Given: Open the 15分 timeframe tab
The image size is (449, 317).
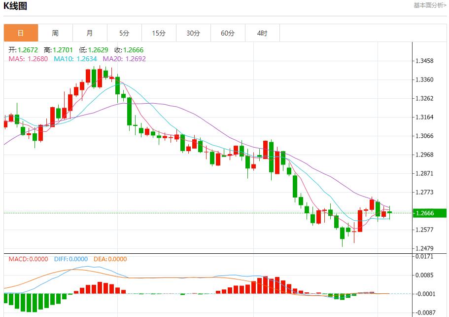Looking at the screenshot, I should 159,33.
